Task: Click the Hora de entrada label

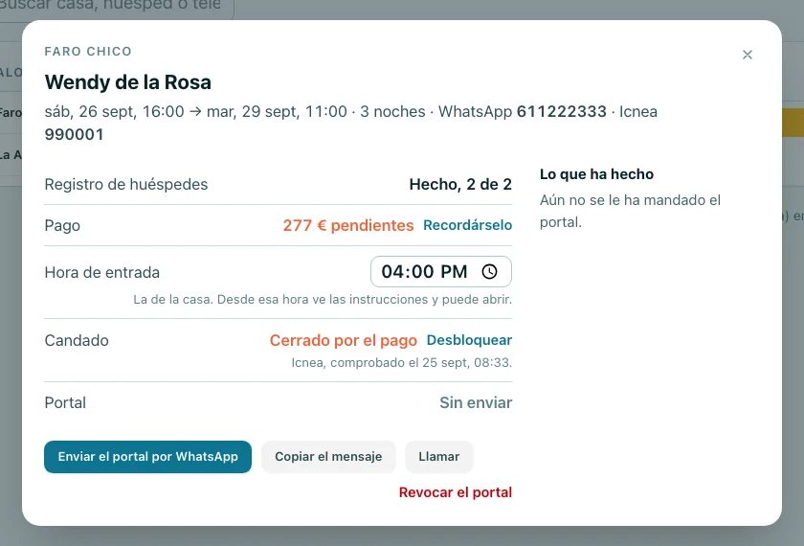Action: 102,272
